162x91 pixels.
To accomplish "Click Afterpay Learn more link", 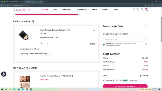I will pos(133,81).
